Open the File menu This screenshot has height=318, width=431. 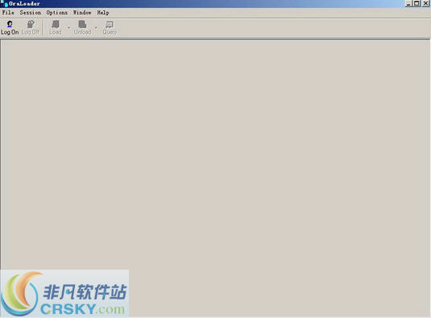(x=8, y=13)
